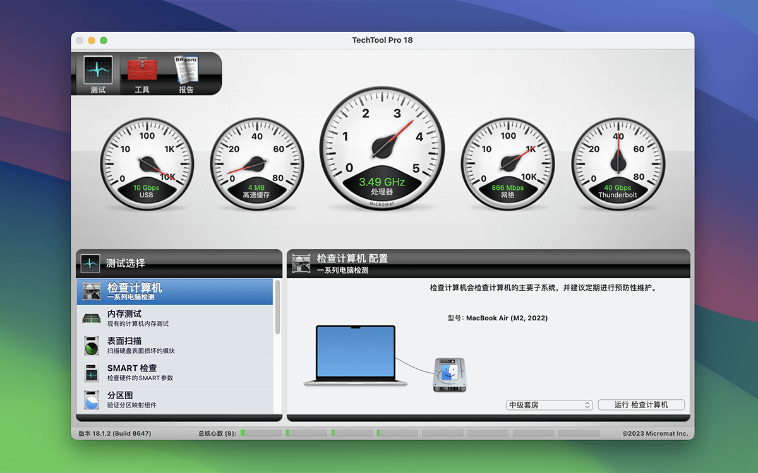Viewport: 758px width, 473px height.
Task: Click the 10 Gbps USB readout
Action: pos(147,187)
